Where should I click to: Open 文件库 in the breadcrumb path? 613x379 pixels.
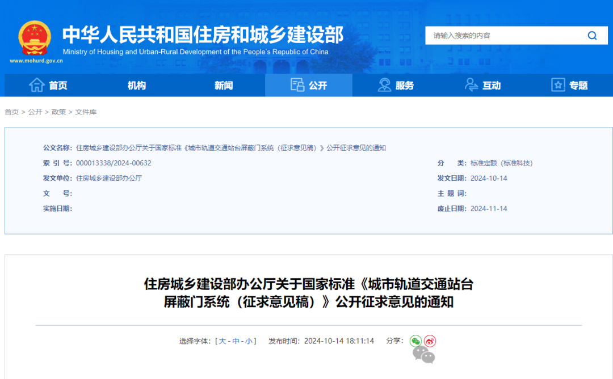pos(85,112)
